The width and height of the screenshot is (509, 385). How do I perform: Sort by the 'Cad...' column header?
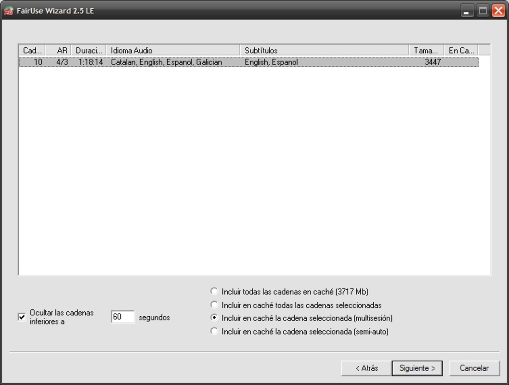pos(32,50)
